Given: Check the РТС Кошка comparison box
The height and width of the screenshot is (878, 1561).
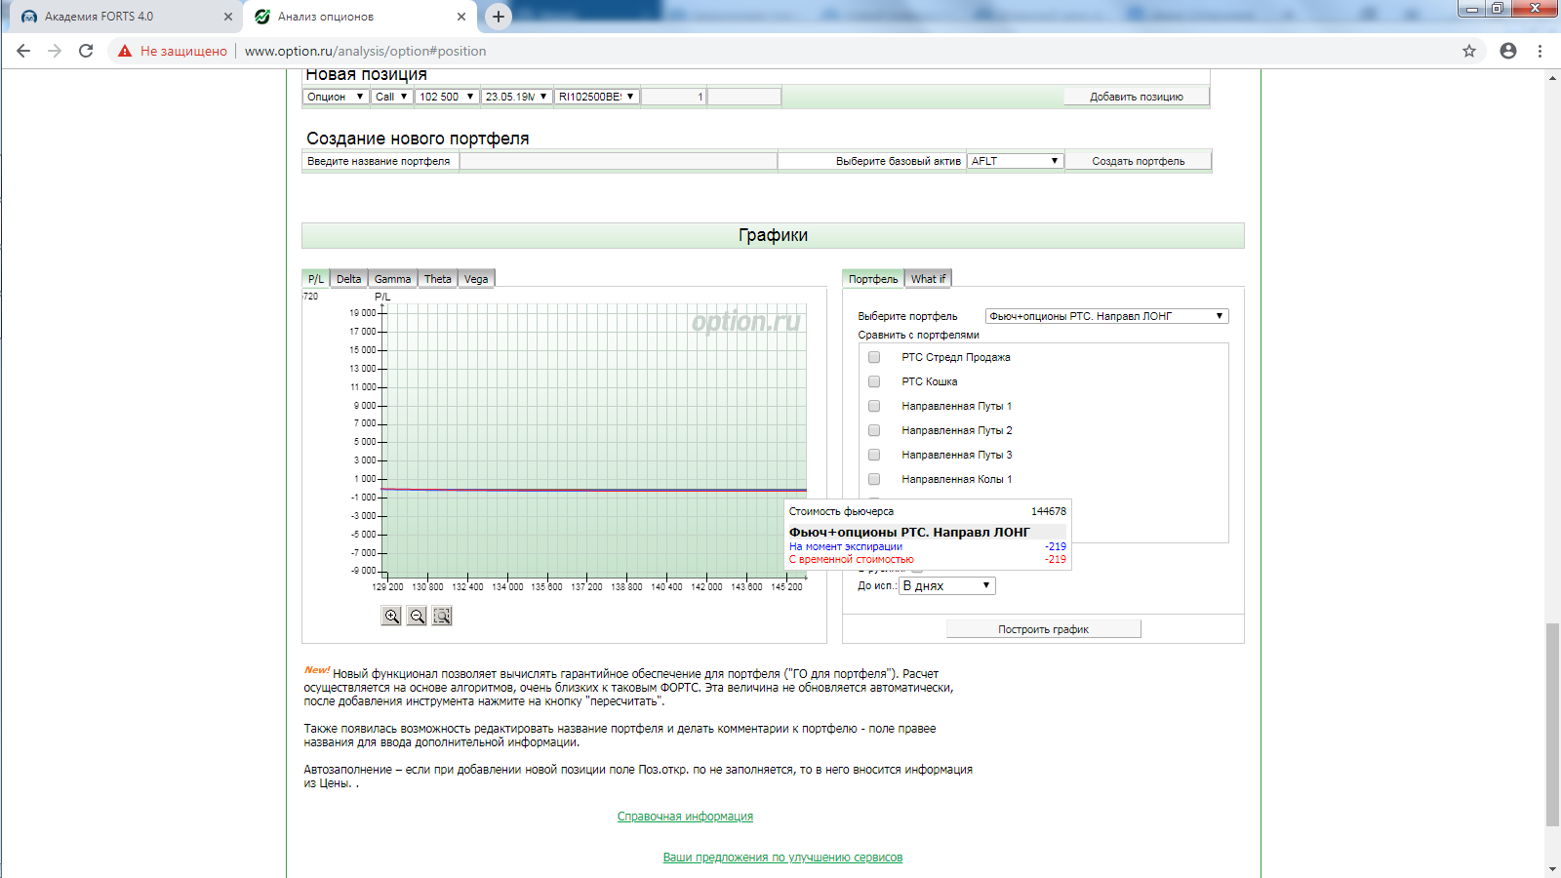Looking at the screenshot, I should click(x=874, y=381).
